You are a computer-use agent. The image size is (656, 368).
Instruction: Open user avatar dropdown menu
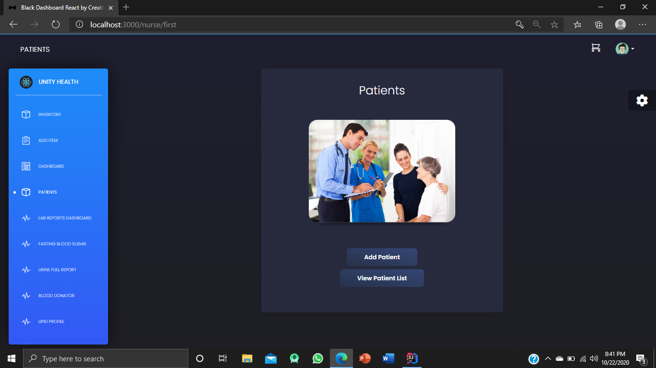click(x=625, y=49)
